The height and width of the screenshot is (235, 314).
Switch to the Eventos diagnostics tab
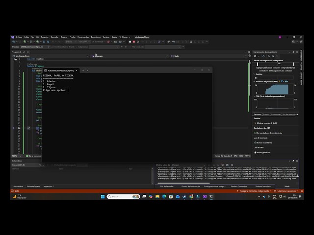pos(266,114)
